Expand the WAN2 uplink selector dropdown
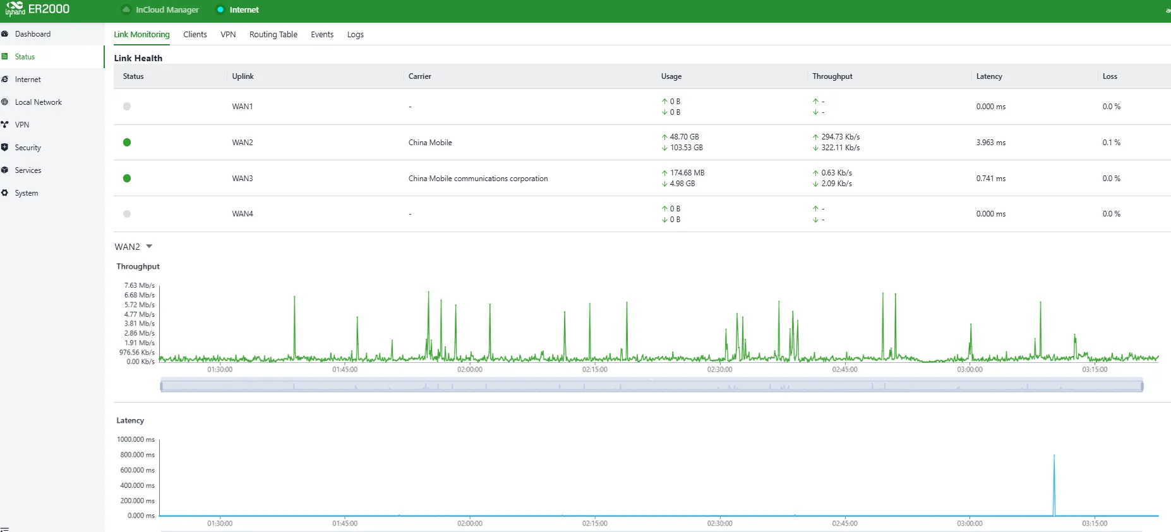The width and height of the screenshot is (1171, 532). click(x=134, y=247)
